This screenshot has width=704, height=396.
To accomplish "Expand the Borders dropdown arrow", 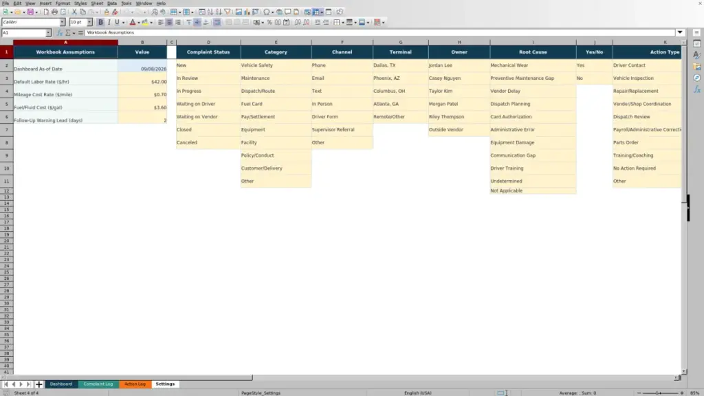I will [x=343, y=23].
